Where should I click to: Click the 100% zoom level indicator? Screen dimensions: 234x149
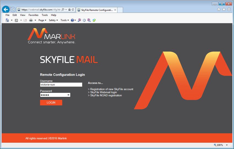pos(219,145)
